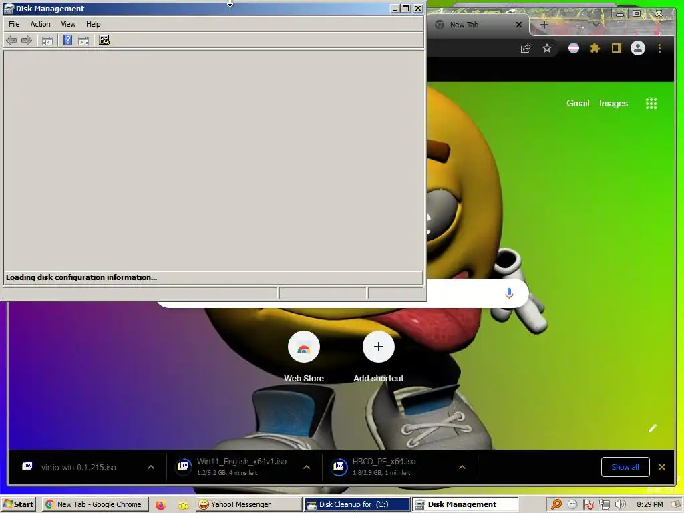The height and width of the screenshot is (513, 684).
Task: Click the Windows Start button
Action: [18, 504]
